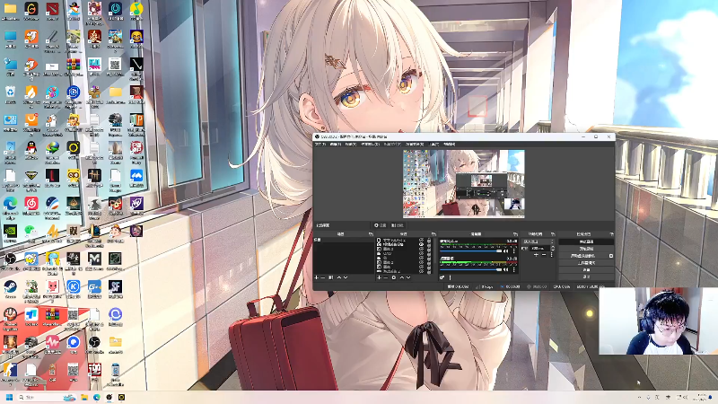The image size is (718, 404).
Task: Add a new source with plus icon
Action: pos(379,277)
